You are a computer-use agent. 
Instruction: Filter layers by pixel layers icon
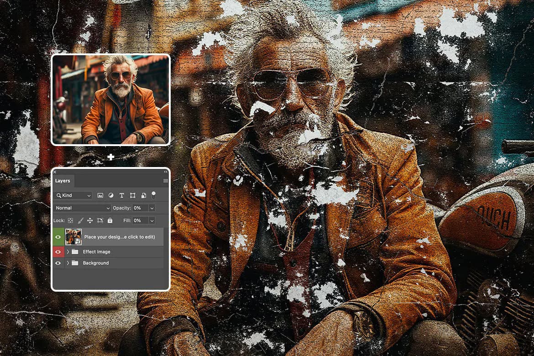click(x=100, y=195)
